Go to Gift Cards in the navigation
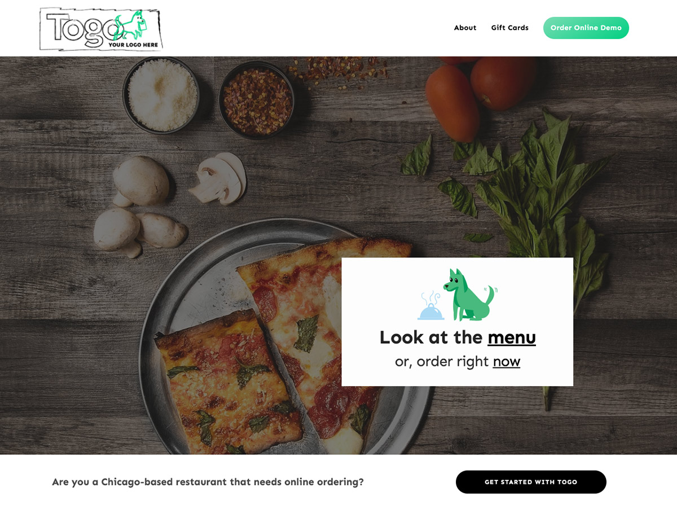Screen dimensions: 677x508 509,28
